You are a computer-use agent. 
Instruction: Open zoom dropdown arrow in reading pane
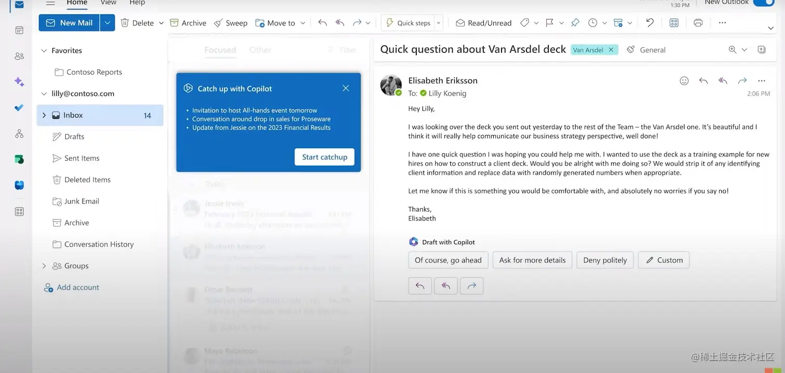pyautogui.click(x=744, y=50)
